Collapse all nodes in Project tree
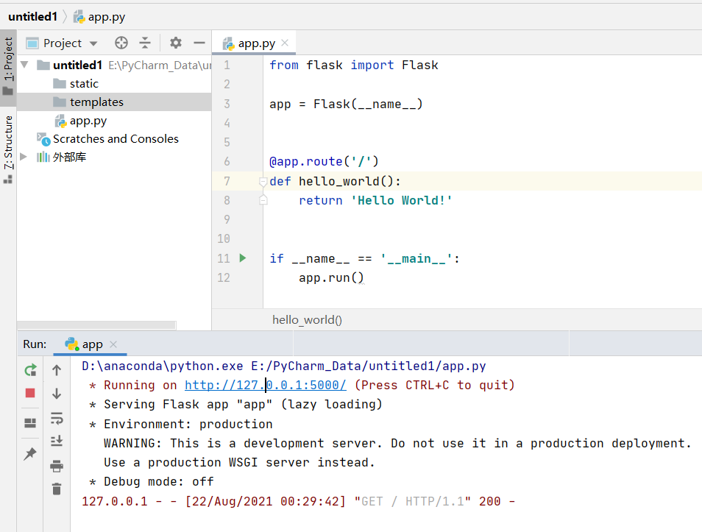 (x=145, y=43)
